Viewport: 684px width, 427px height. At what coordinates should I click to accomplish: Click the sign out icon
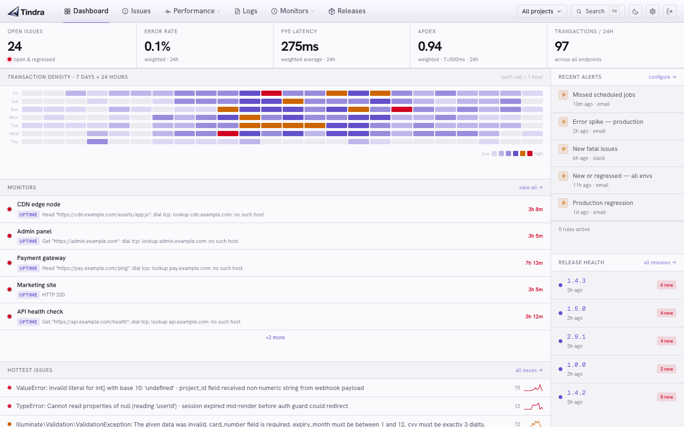[x=670, y=11]
